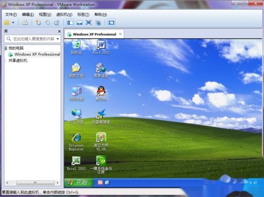
Task: Open the snapshot manager toolbar icon
Action: click(57, 23)
